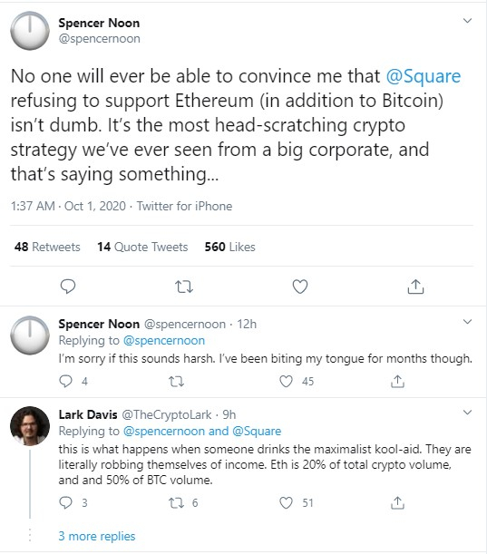Share Lark Davis's tweet
This screenshot has height=554, width=487.
coord(397,502)
